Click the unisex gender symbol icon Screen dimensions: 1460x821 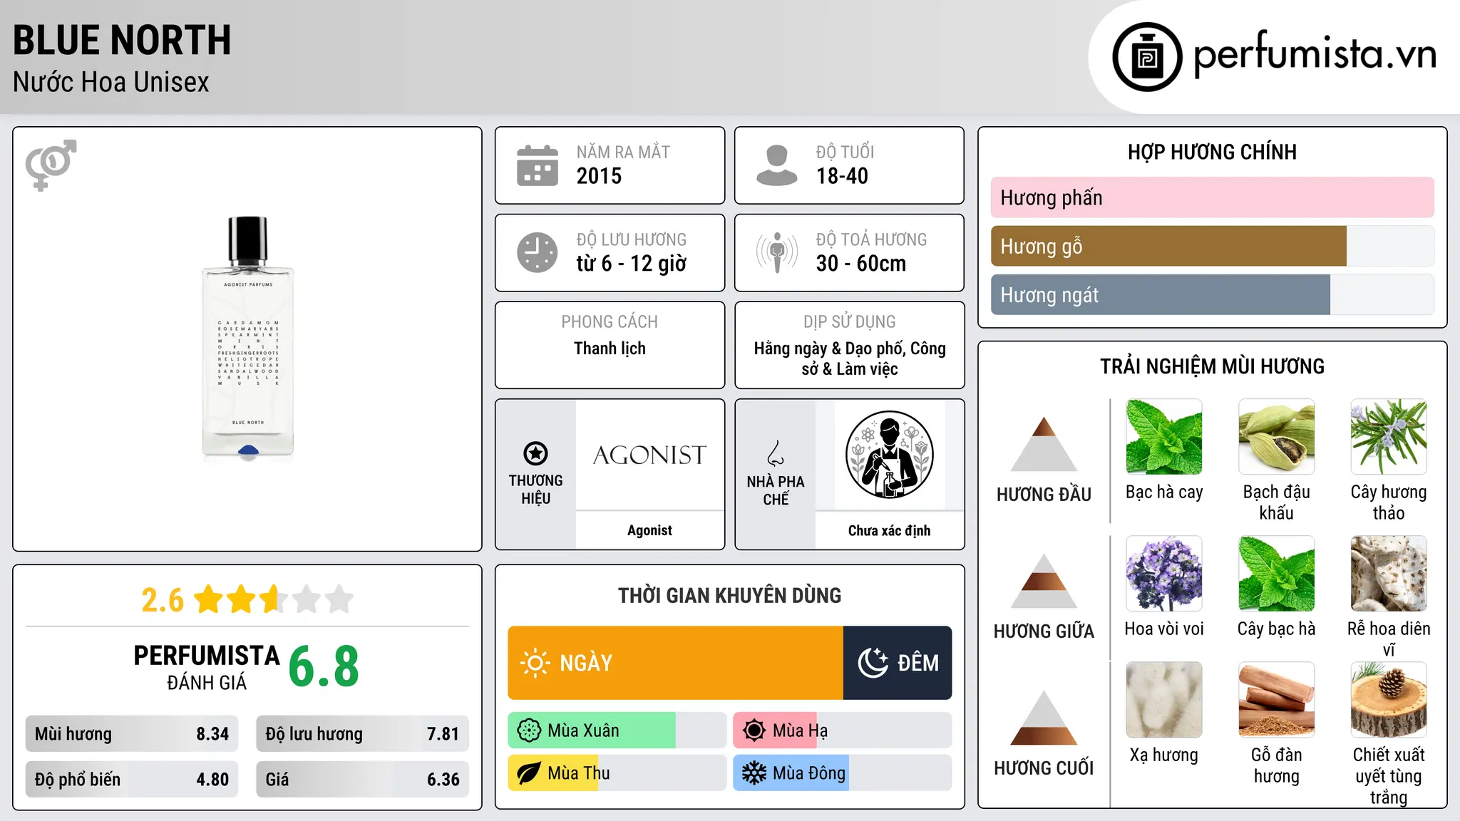(51, 165)
